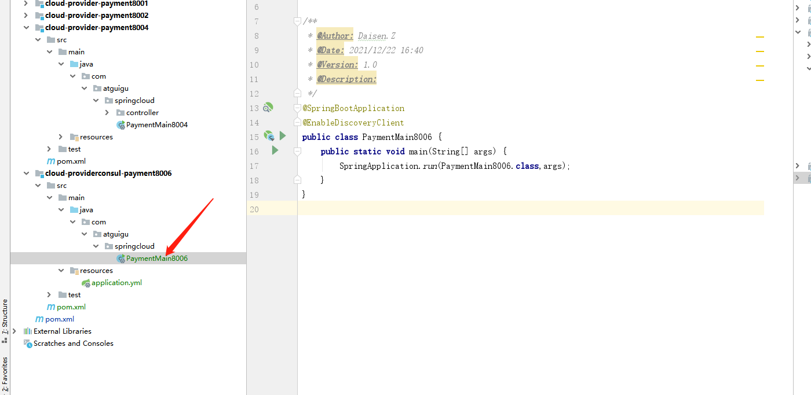Image resolution: width=811 pixels, height=395 pixels.
Task: Run main method from the line 16 gutter arrow
Action: (x=275, y=150)
